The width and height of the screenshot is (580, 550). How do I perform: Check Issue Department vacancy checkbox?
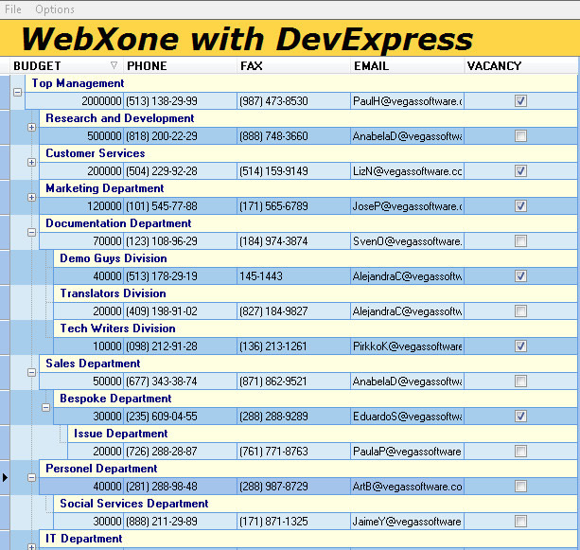click(x=520, y=451)
